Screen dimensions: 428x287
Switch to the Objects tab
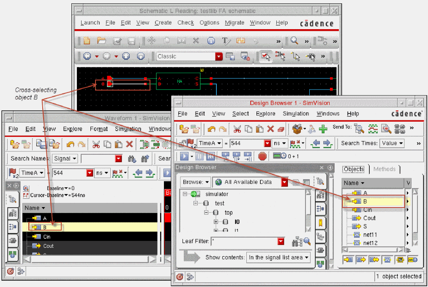click(x=354, y=169)
